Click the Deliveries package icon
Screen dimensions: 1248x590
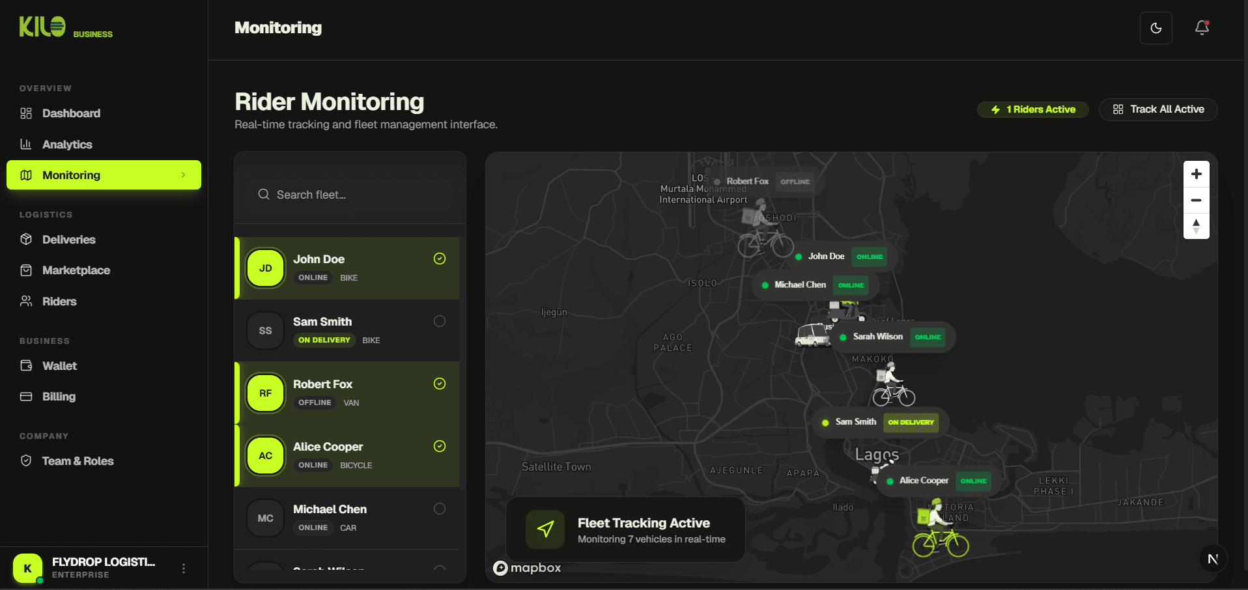point(26,240)
